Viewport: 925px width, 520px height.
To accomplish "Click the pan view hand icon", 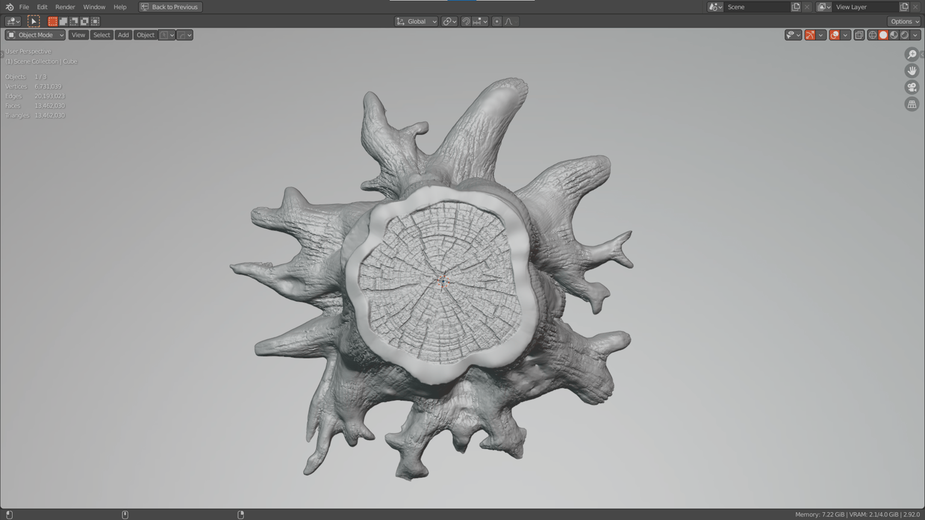I will pos(912,71).
